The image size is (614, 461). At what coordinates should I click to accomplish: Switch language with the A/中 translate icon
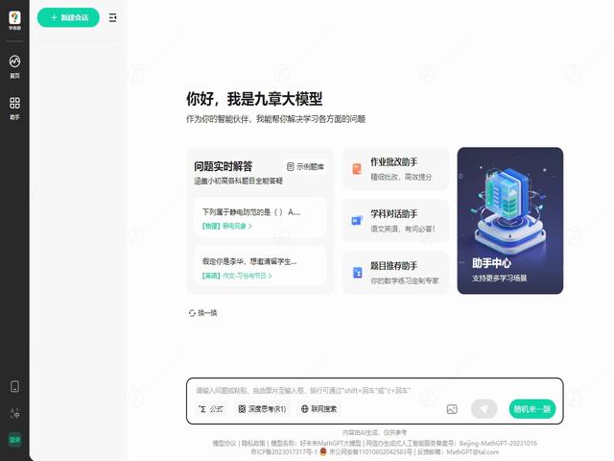pos(14,413)
